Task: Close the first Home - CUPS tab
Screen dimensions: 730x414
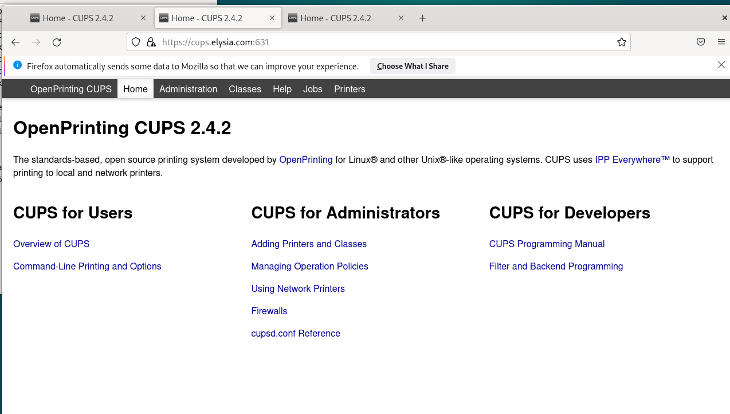Action: [x=143, y=18]
